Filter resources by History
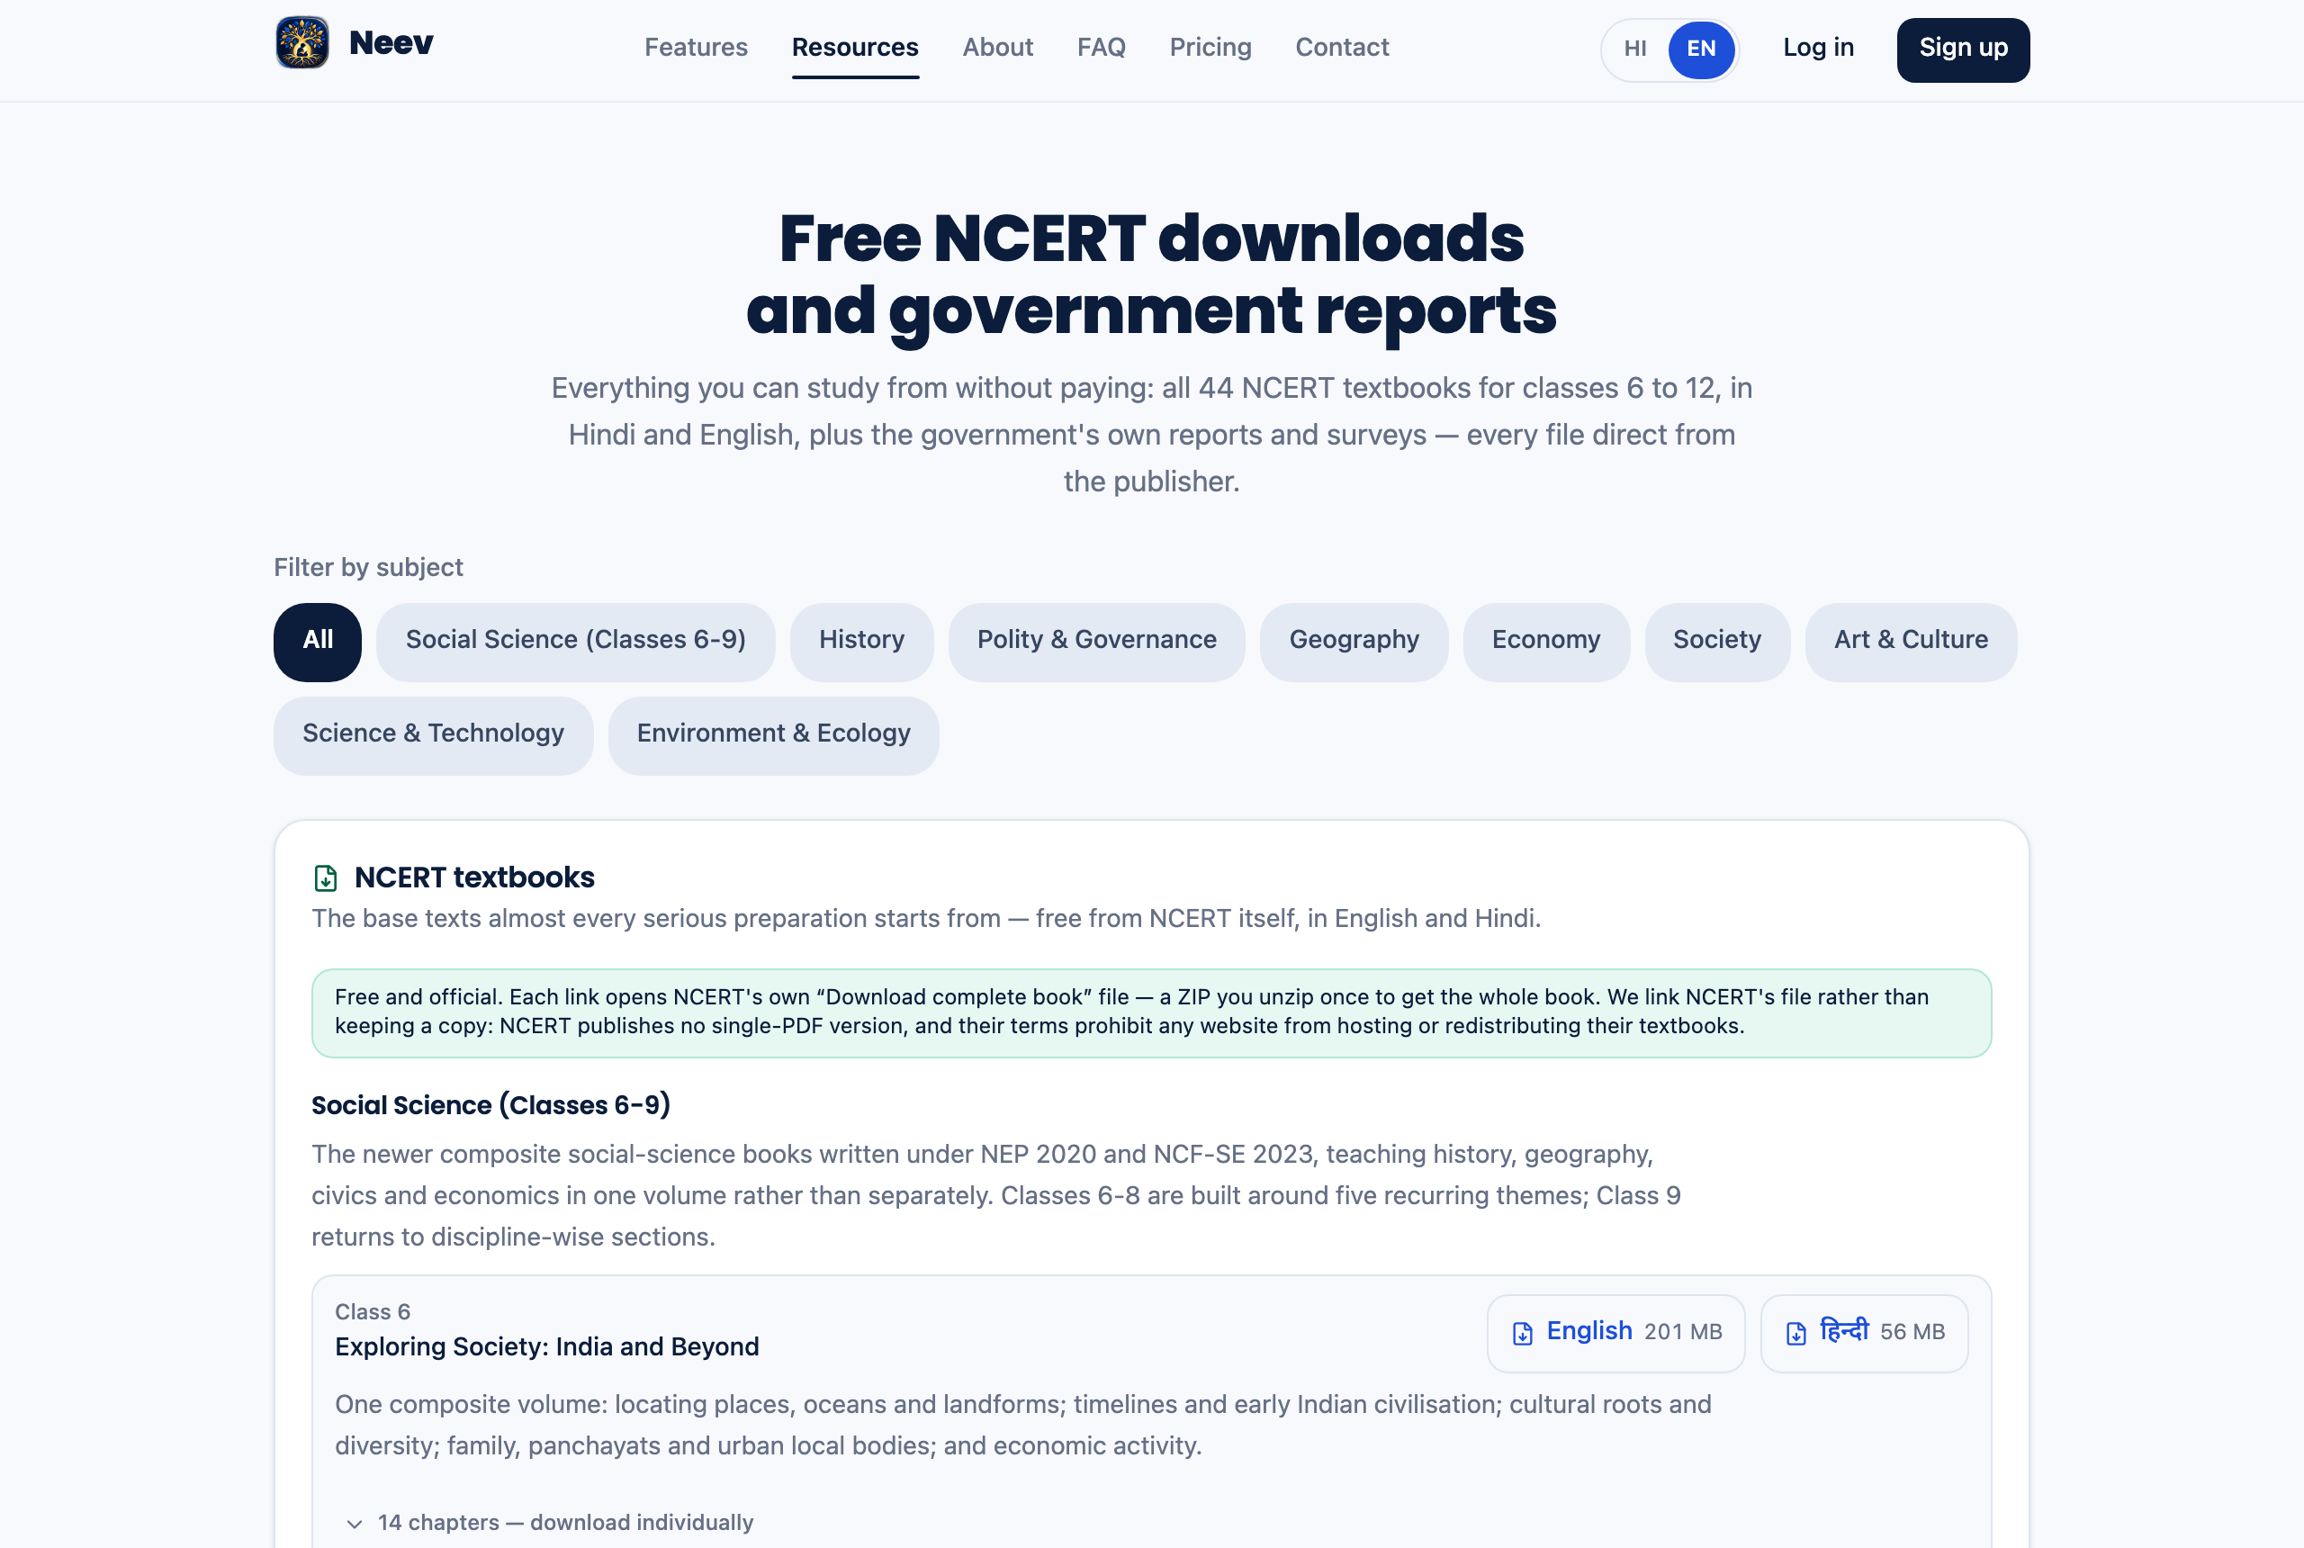Screen dimensions: 2304x1548 pos(862,642)
